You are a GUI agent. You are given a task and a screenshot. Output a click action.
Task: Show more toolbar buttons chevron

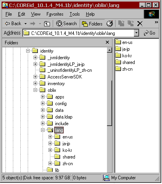point(156,22)
